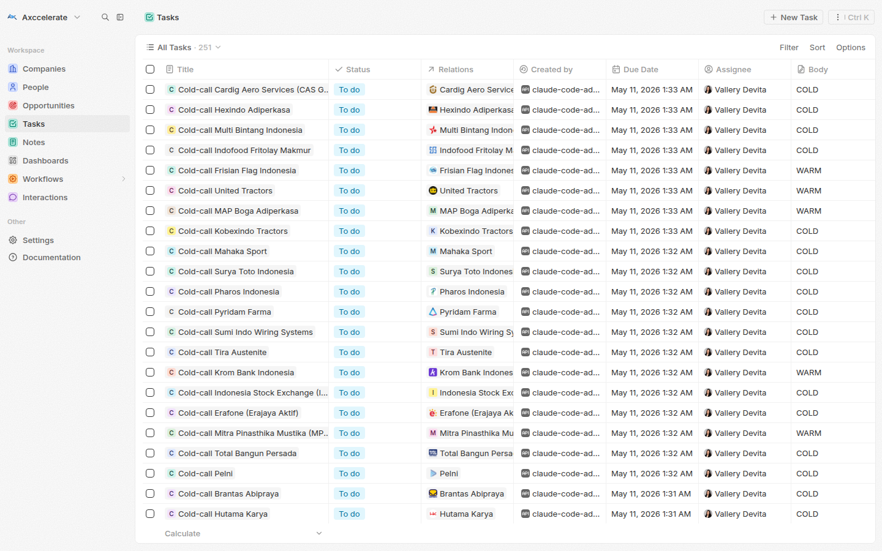The image size is (882, 551).
Task: Check the Cold-call Cardig Aero Services row
Action: pyautogui.click(x=150, y=89)
